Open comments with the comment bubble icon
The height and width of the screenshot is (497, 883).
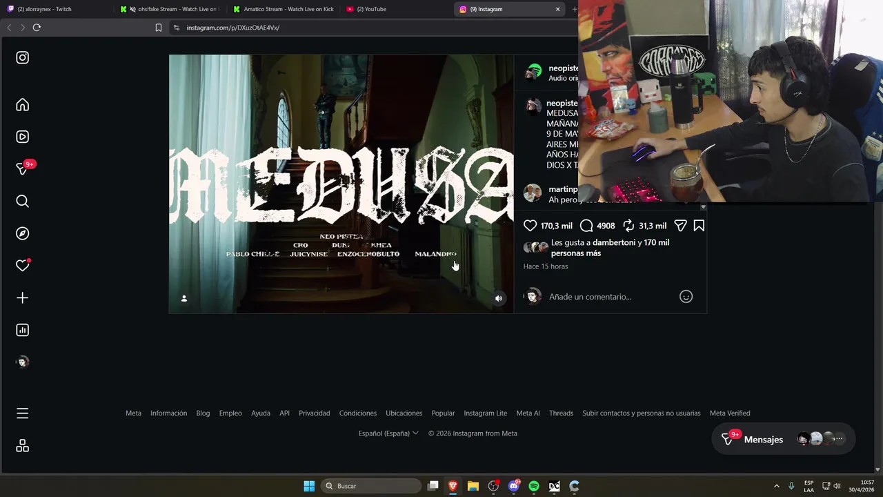tap(586, 226)
